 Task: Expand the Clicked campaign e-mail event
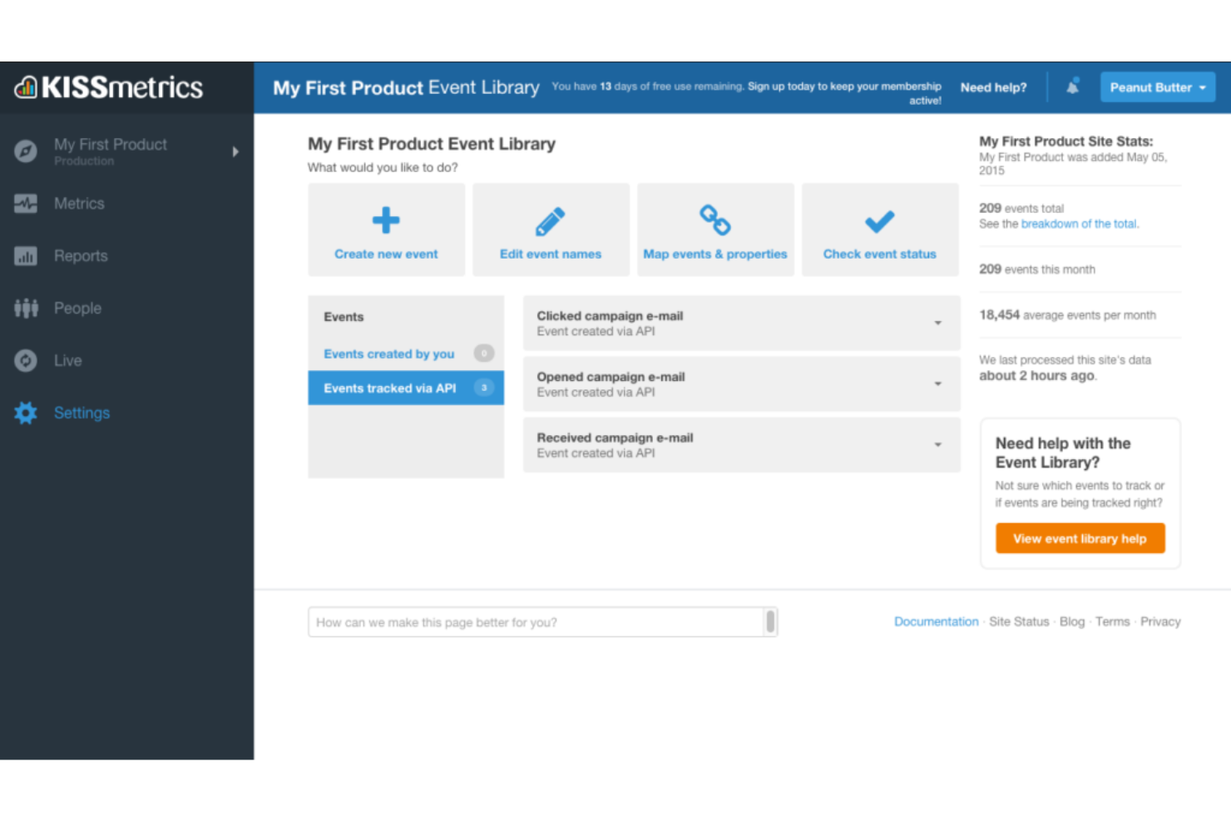[x=937, y=323]
